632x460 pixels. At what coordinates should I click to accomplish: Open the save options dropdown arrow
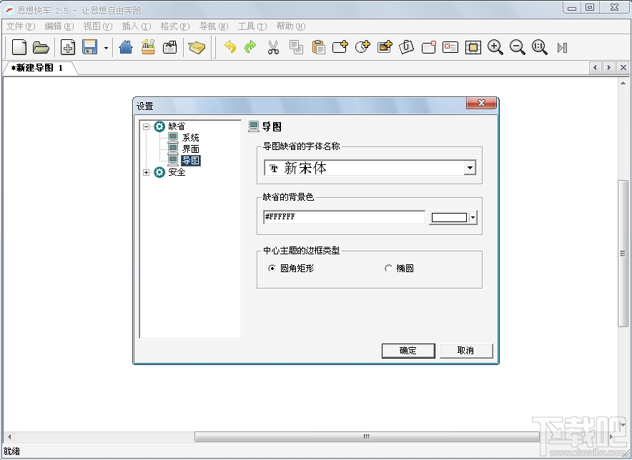click(106, 48)
